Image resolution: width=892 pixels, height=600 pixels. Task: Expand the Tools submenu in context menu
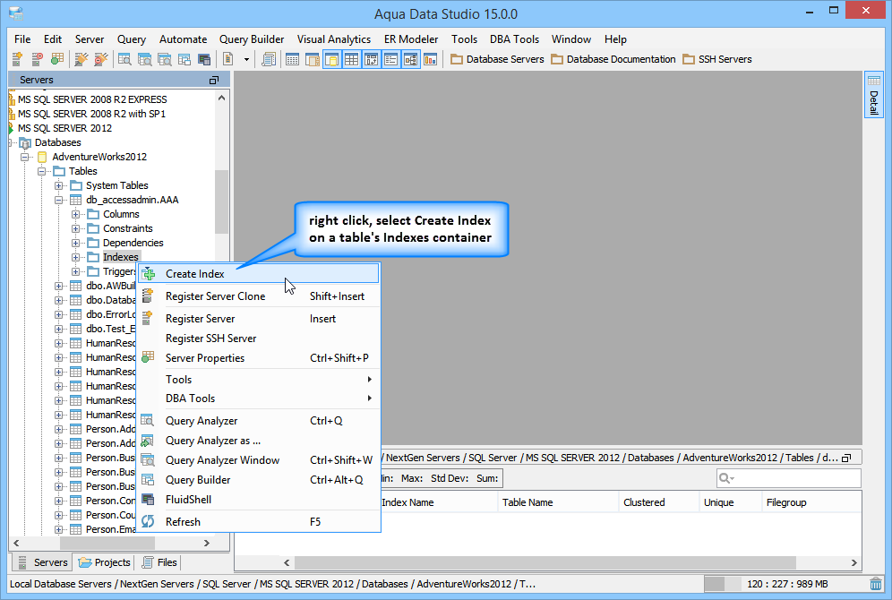tap(259, 380)
